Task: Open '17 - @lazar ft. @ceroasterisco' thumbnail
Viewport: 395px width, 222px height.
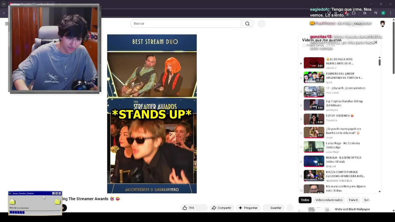Action: click(x=314, y=92)
